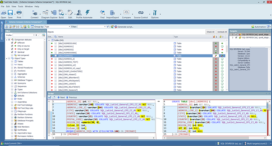
Task: Open the Compare tool
Action: (x=126, y=13)
